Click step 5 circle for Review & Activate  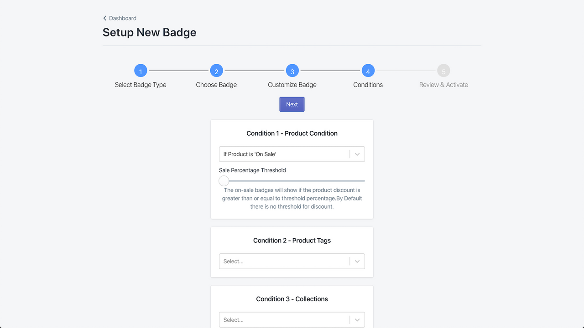coord(443,71)
